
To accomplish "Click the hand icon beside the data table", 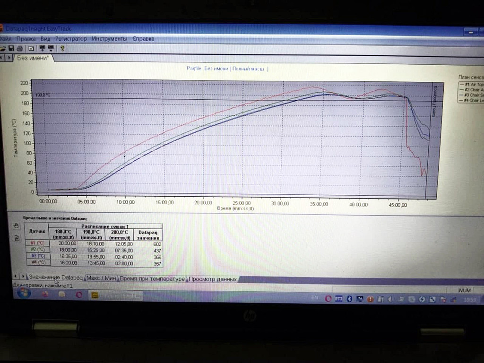I will click(17, 226).
